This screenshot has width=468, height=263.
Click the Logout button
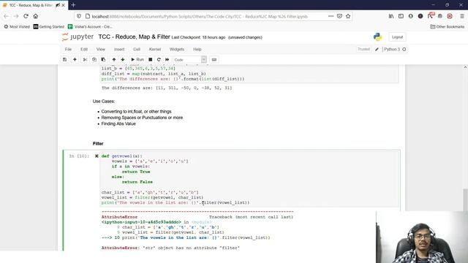coord(397,37)
